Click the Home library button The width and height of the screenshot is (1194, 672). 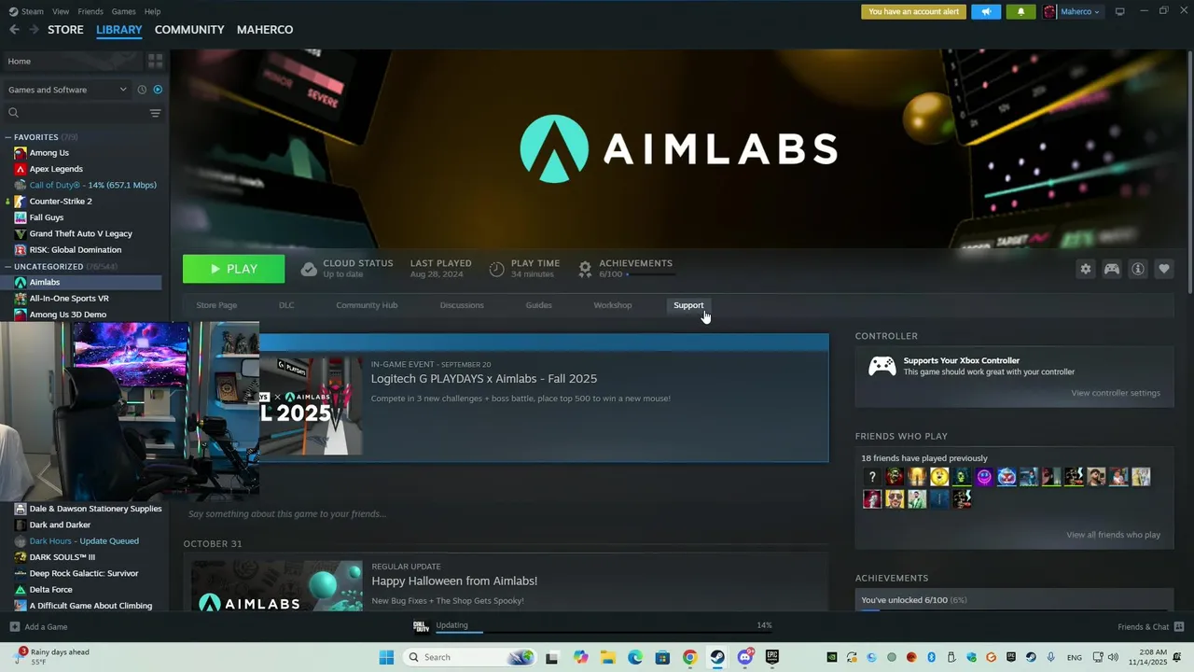coord(72,61)
